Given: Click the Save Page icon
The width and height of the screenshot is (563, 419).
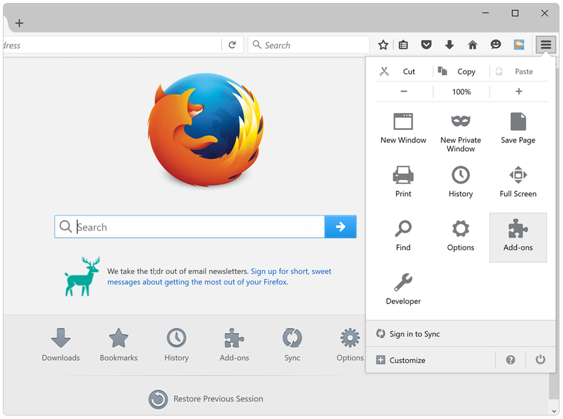Looking at the screenshot, I should click(518, 128).
